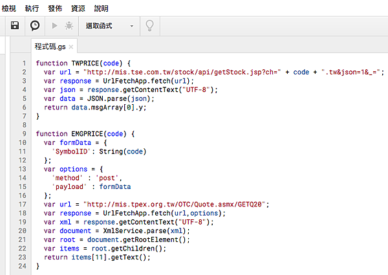Open the 發佈 menu
Image resolution: width=388 pixels, height=275 pixels.
click(55, 8)
